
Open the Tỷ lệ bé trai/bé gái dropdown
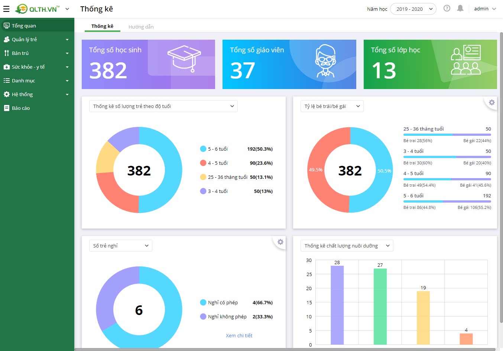click(332, 106)
